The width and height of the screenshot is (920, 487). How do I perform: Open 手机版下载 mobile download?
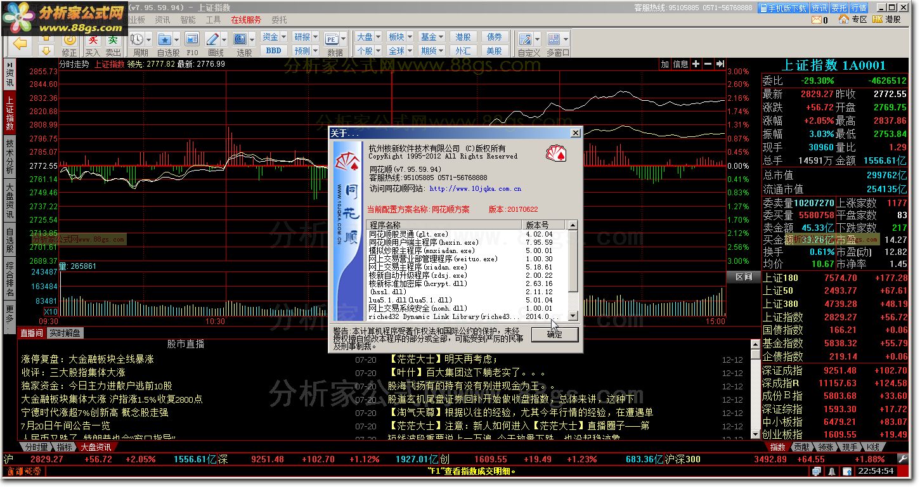pyautogui.click(x=783, y=8)
